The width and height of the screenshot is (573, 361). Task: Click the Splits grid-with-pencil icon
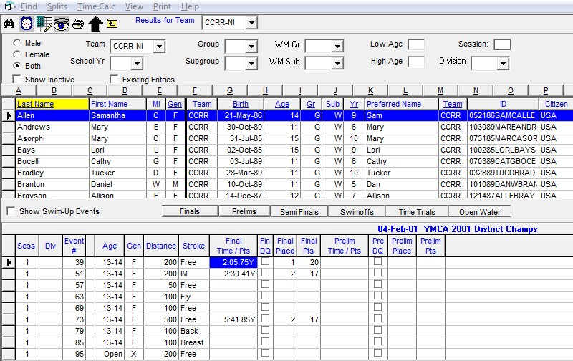click(x=44, y=24)
